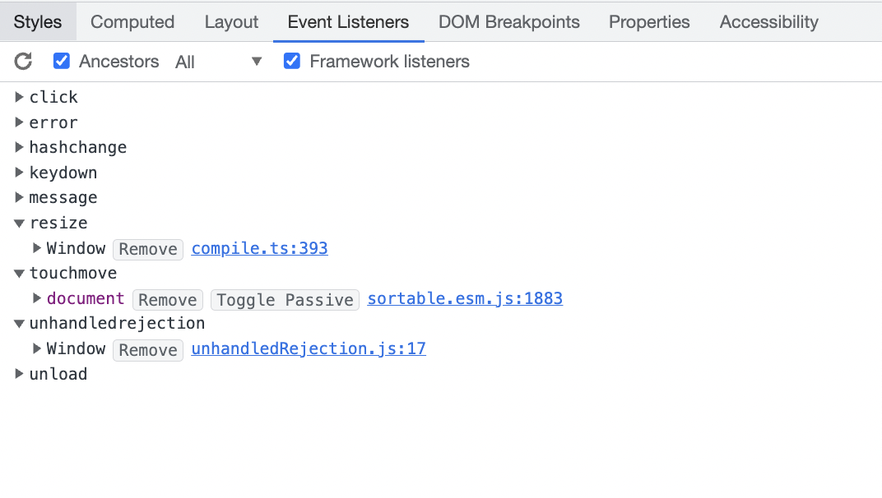Open the All listener type dropdown
This screenshot has width=882, height=498.
(218, 62)
